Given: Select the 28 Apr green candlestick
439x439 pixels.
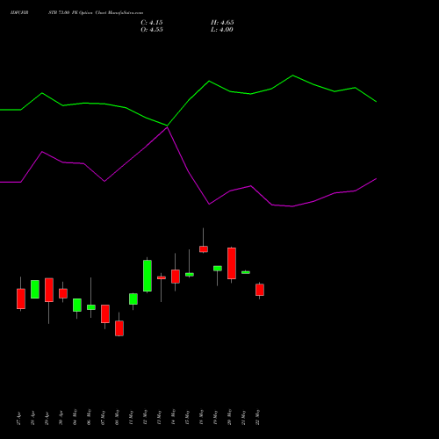Looking at the screenshot, I should point(35,289).
